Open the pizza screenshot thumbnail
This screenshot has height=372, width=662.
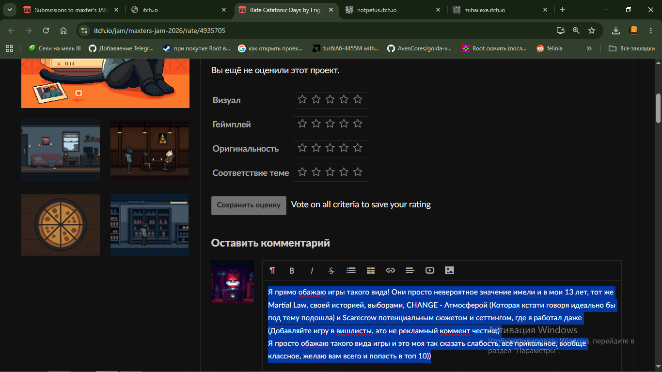[x=61, y=225]
